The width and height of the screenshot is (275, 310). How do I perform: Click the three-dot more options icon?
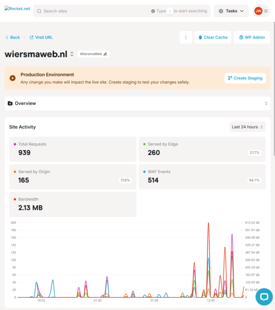186,37
